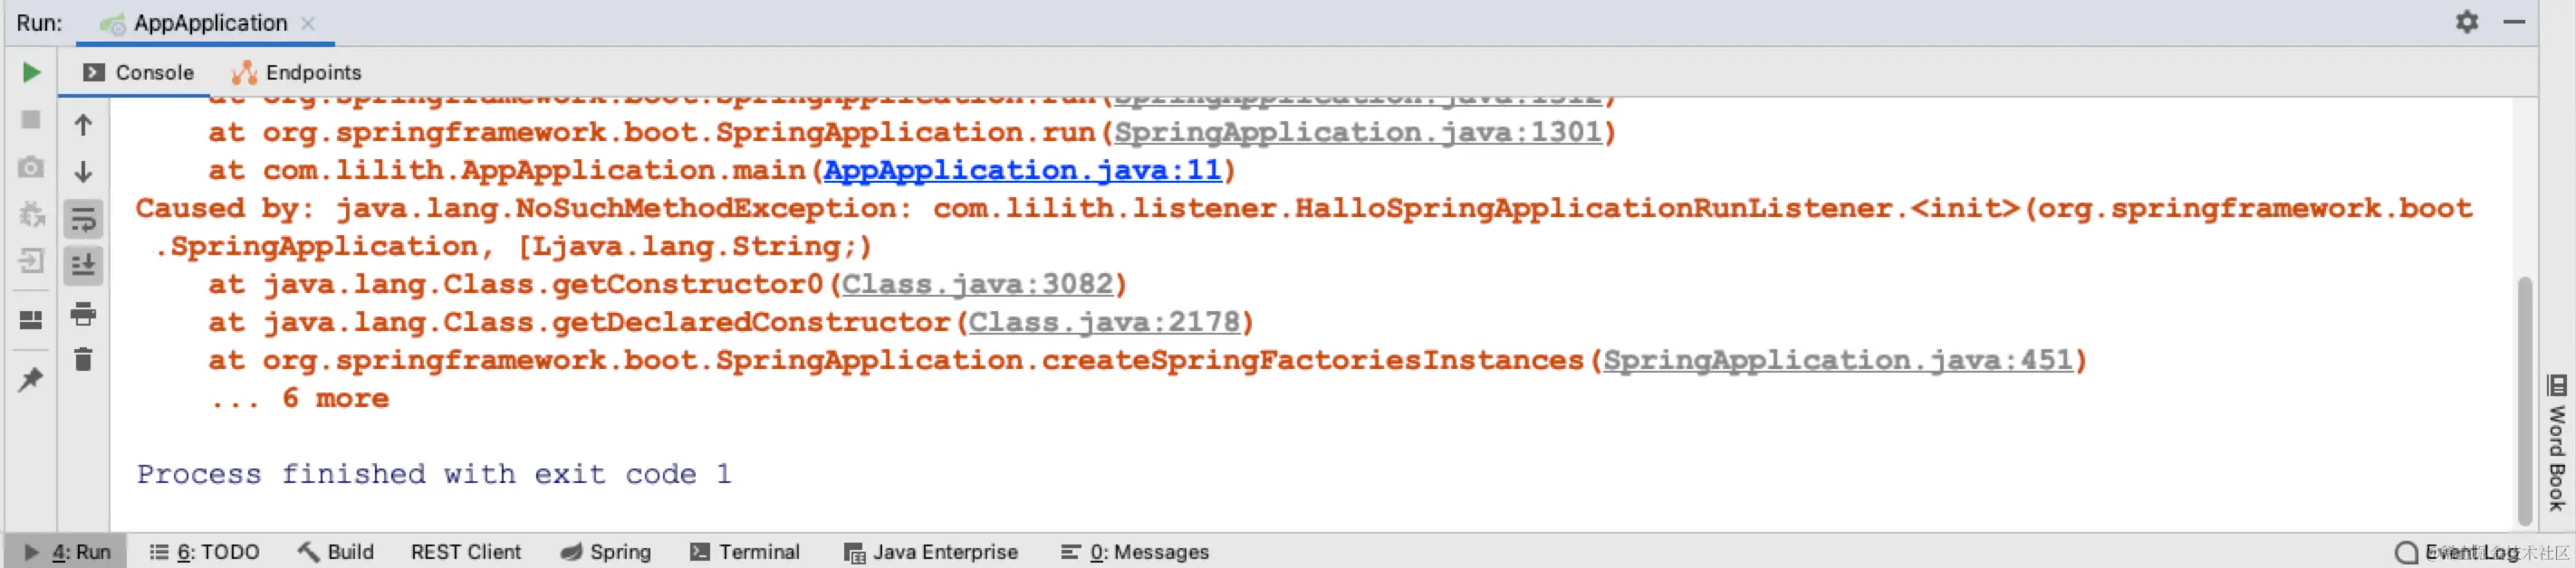Open the Terminal tool window
The image size is (2576, 568).
tap(745, 552)
